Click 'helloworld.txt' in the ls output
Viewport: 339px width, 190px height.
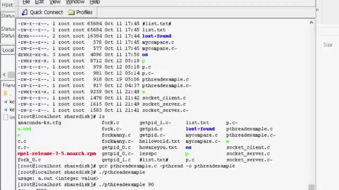[160, 141]
